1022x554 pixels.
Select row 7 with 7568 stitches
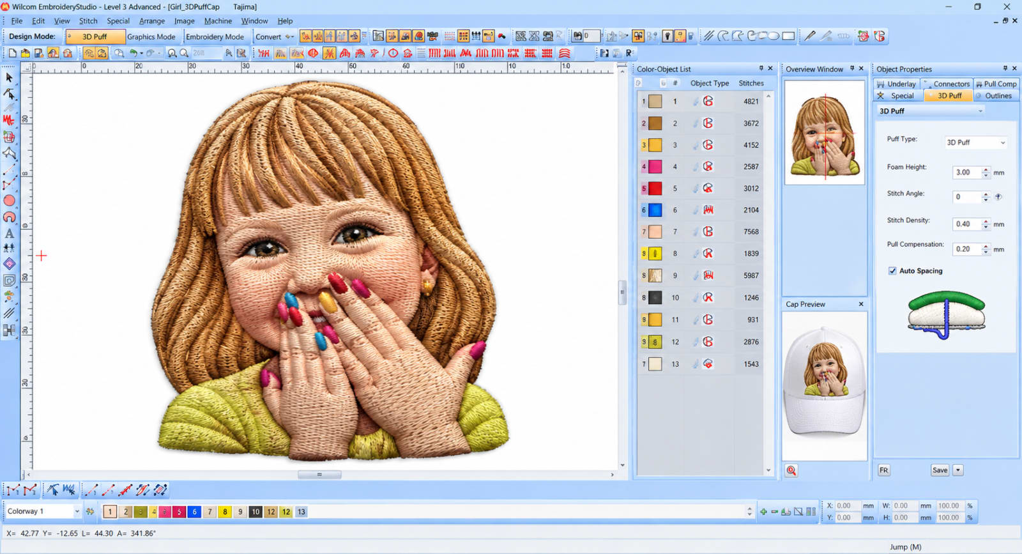[701, 232]
